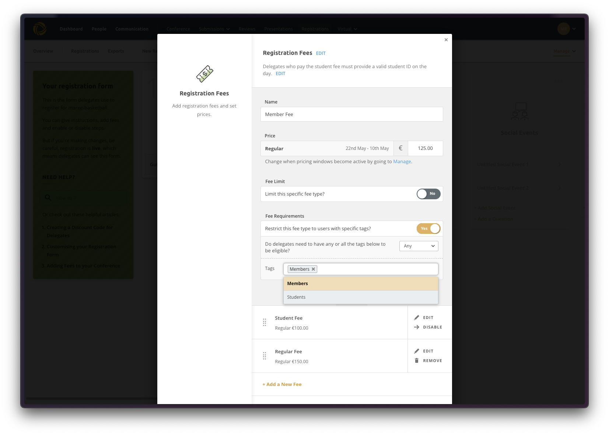Screen dimensions: 609x435
Task: Click the Social Events icon
Action: 519,112
